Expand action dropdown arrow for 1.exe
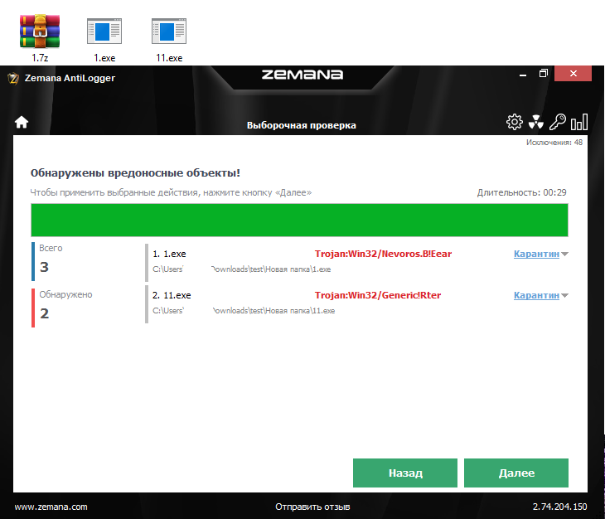 click(565, 255)
